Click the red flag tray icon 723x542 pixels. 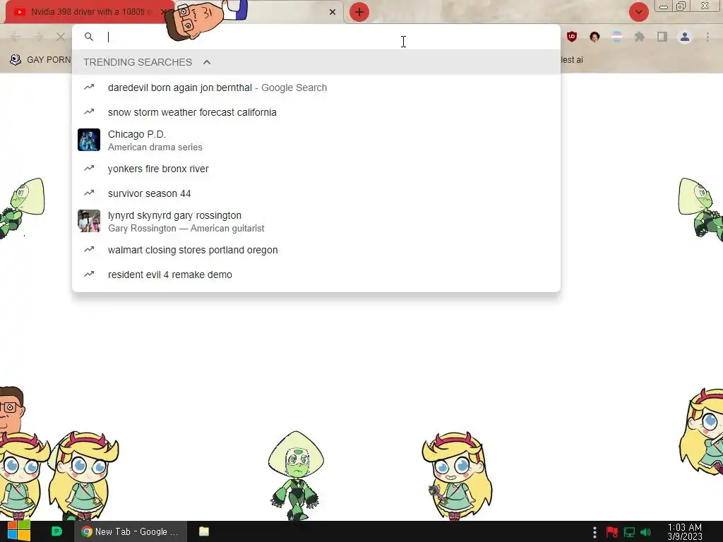pos(612,532)
